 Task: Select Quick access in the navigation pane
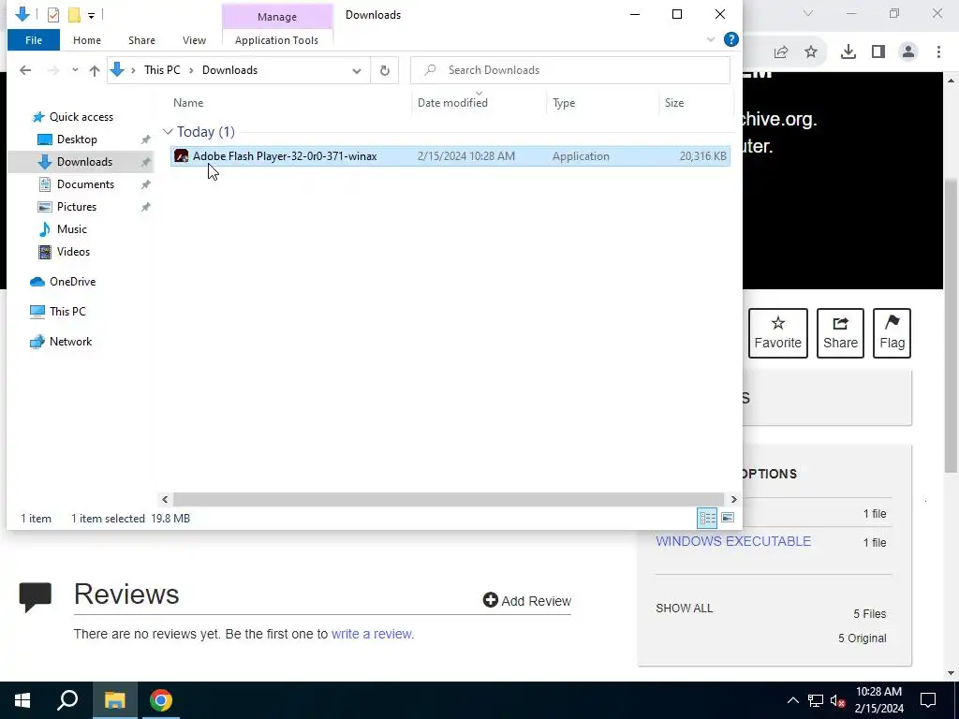pos(81,117)
